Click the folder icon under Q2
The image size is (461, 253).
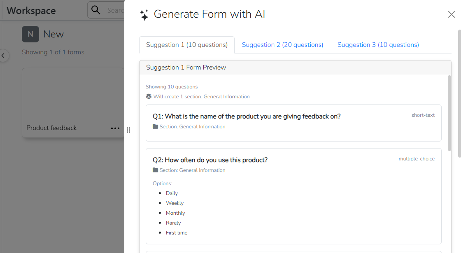(155, 170)
